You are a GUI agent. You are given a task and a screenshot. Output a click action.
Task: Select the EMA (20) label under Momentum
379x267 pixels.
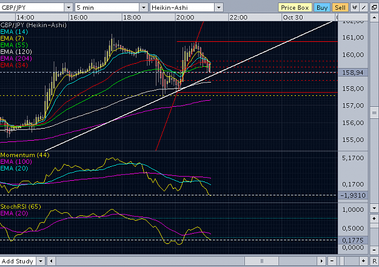14,168
